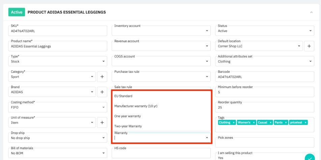This screenshot has height=160, width=321.
Task: Remove the Casual tag
Action: pyautogui.click(x=270, y=123)
